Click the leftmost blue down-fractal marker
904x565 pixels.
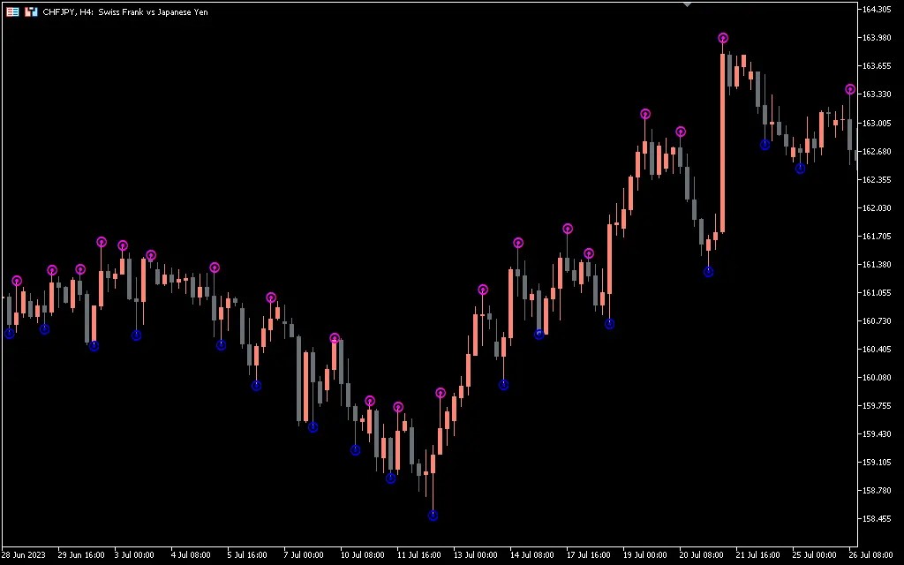pos(10,334)
